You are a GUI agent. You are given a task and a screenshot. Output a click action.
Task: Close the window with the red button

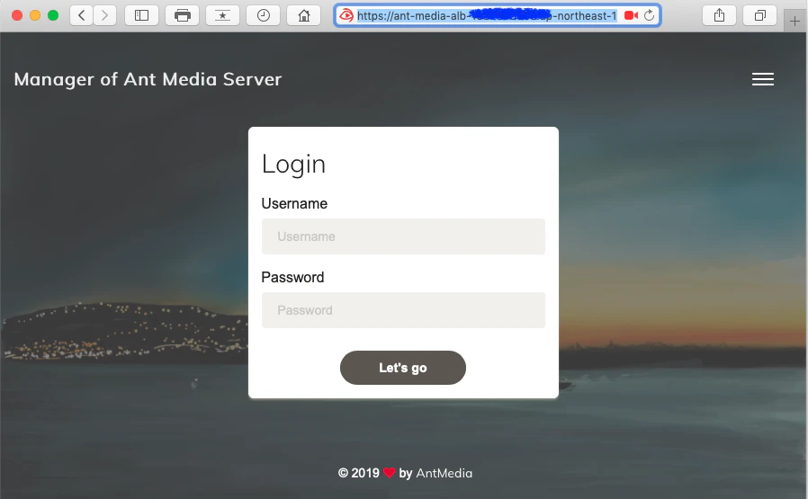click(17, 15)
